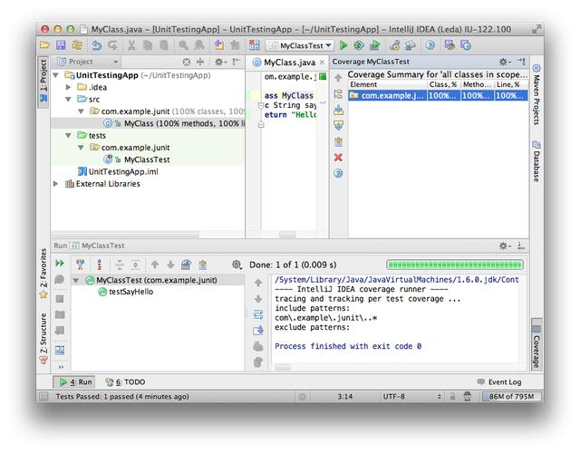Expand External Libraries node

coord(56,184)
